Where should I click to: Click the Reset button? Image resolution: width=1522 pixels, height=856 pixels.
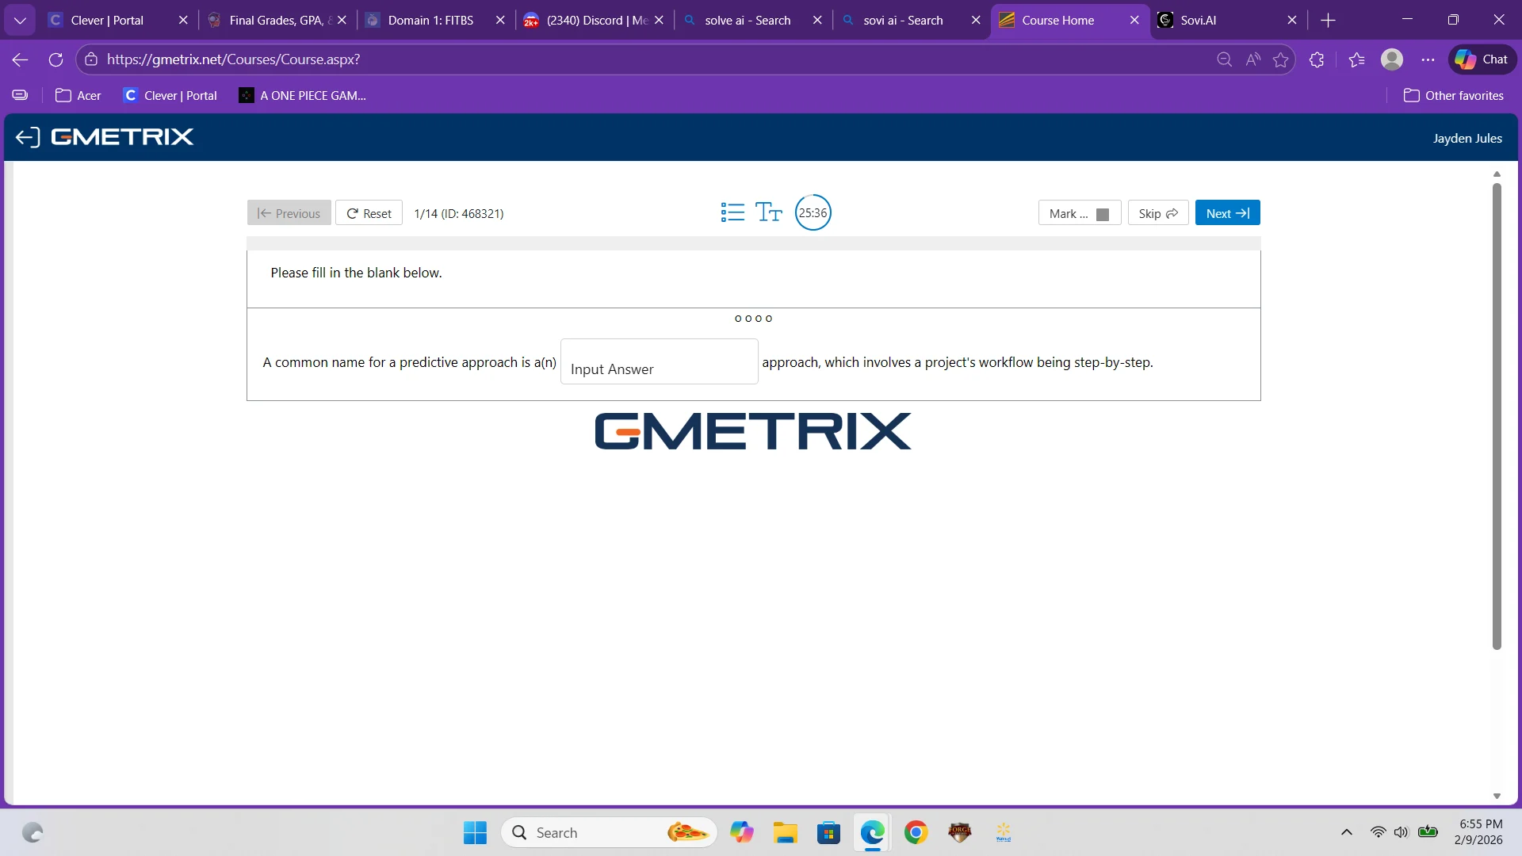[x=369, y=213]
